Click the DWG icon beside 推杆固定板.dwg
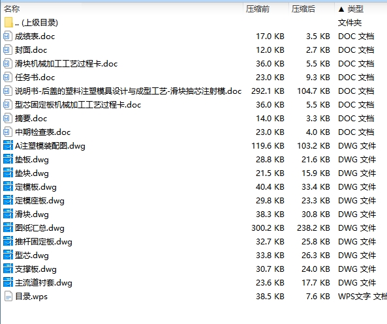This screenshot has width=387, height=324. [8, 242]
